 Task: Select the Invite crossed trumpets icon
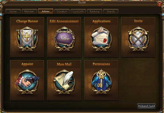[138, 39]
